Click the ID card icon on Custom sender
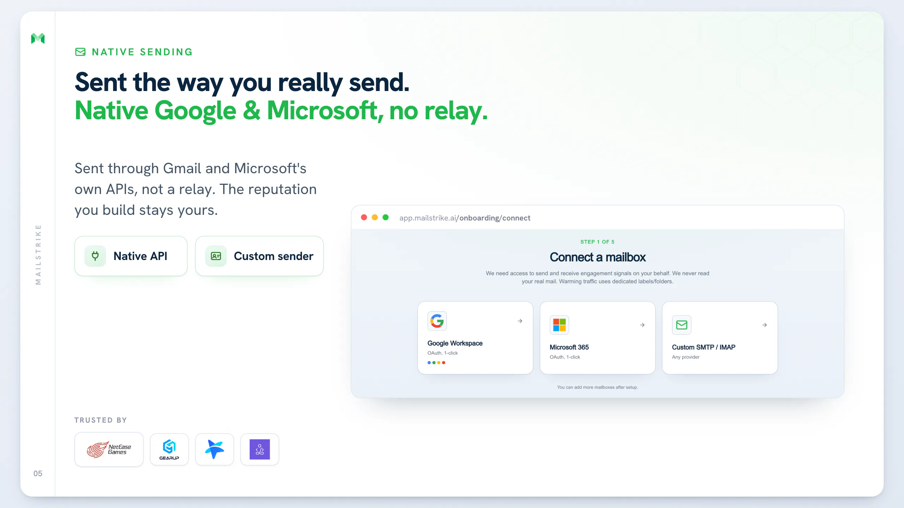The width and height of the screenshot is (904, 508). [x=216, y=256]
